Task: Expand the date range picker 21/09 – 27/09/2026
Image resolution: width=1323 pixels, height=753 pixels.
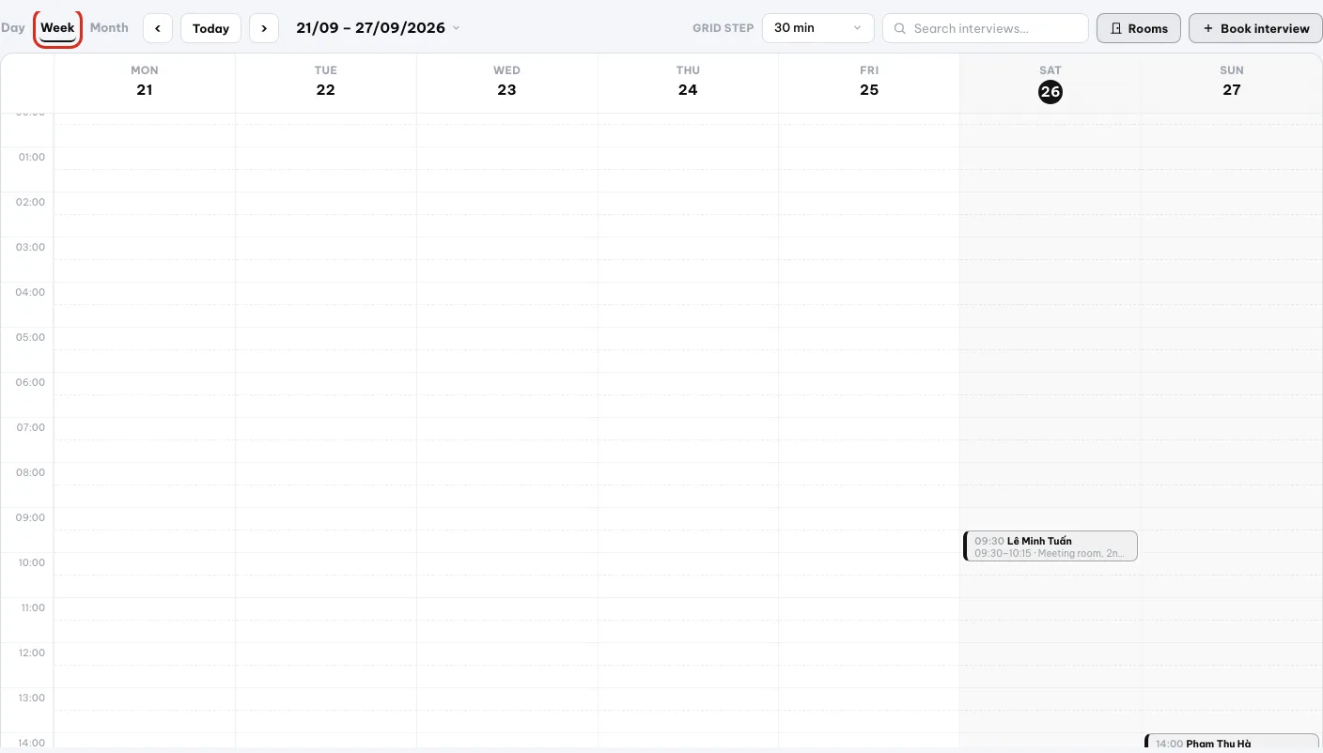Action: click(378, 28)
